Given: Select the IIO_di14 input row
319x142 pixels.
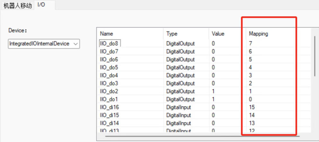Looking at the screenshot, I should tap(110, 123).
